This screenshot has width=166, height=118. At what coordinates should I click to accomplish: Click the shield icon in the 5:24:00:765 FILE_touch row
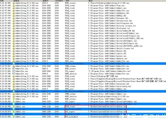click(14, 106)
